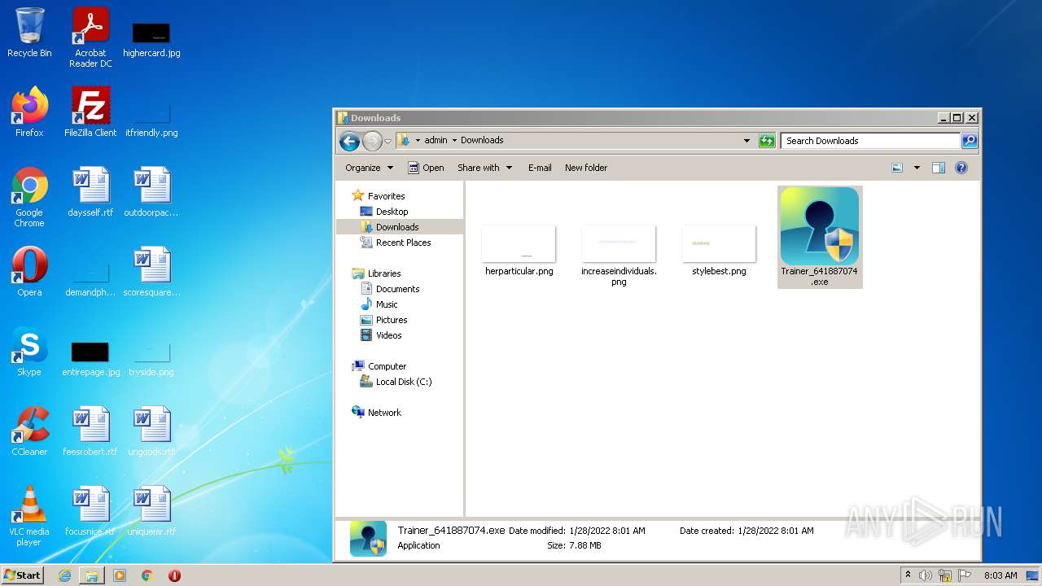Launch CCleaner desktop shortcut
Screen dimensions: 1042x586
tap(29, 431)
